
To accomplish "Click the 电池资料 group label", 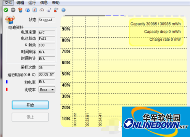I will [x=16, y=27].
